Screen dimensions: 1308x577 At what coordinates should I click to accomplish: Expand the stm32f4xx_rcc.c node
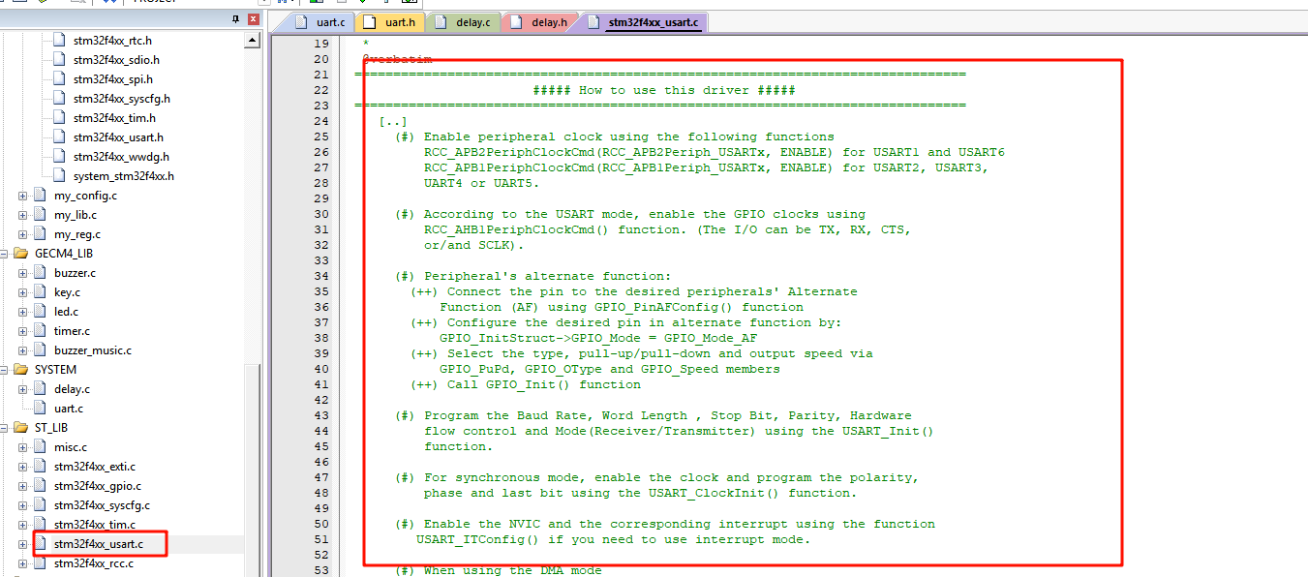[x=23, y=563]
